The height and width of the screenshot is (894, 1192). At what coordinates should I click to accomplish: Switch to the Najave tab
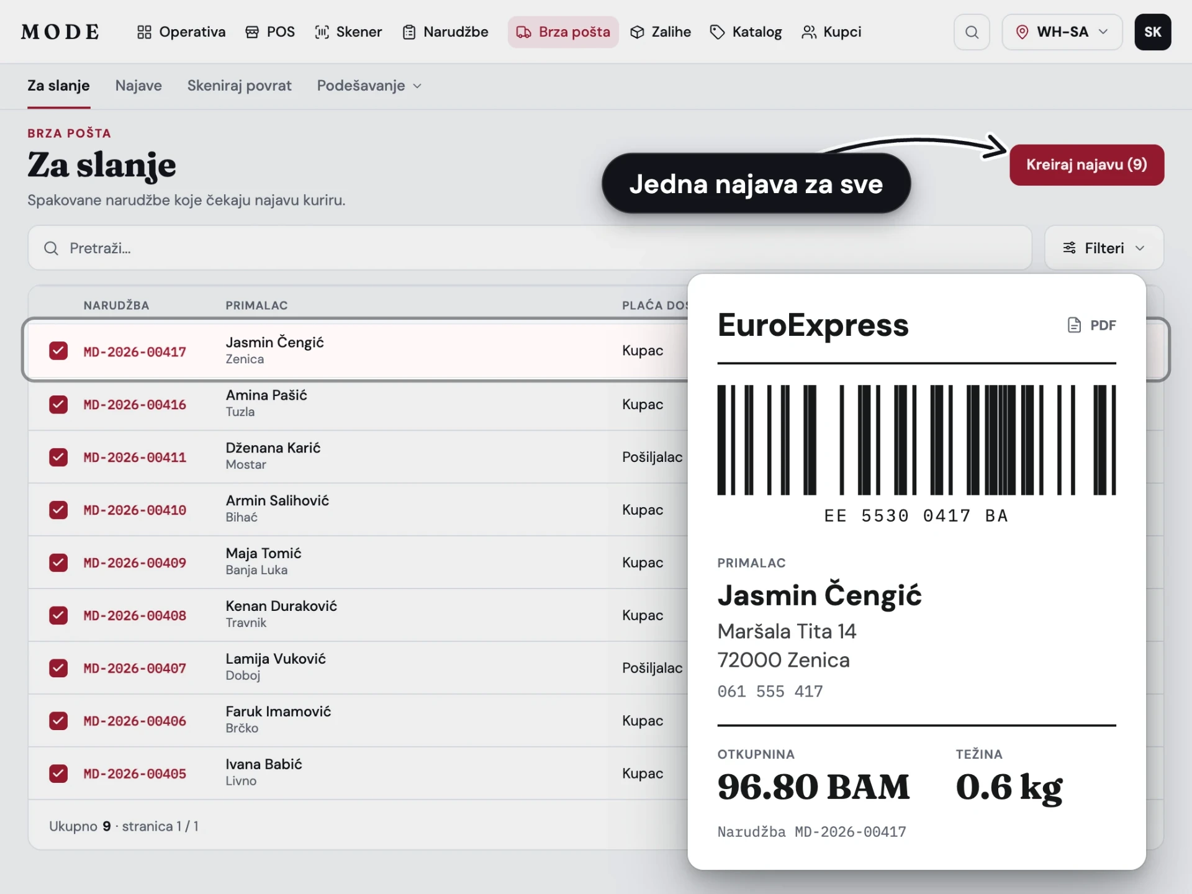tap(138, 86)
